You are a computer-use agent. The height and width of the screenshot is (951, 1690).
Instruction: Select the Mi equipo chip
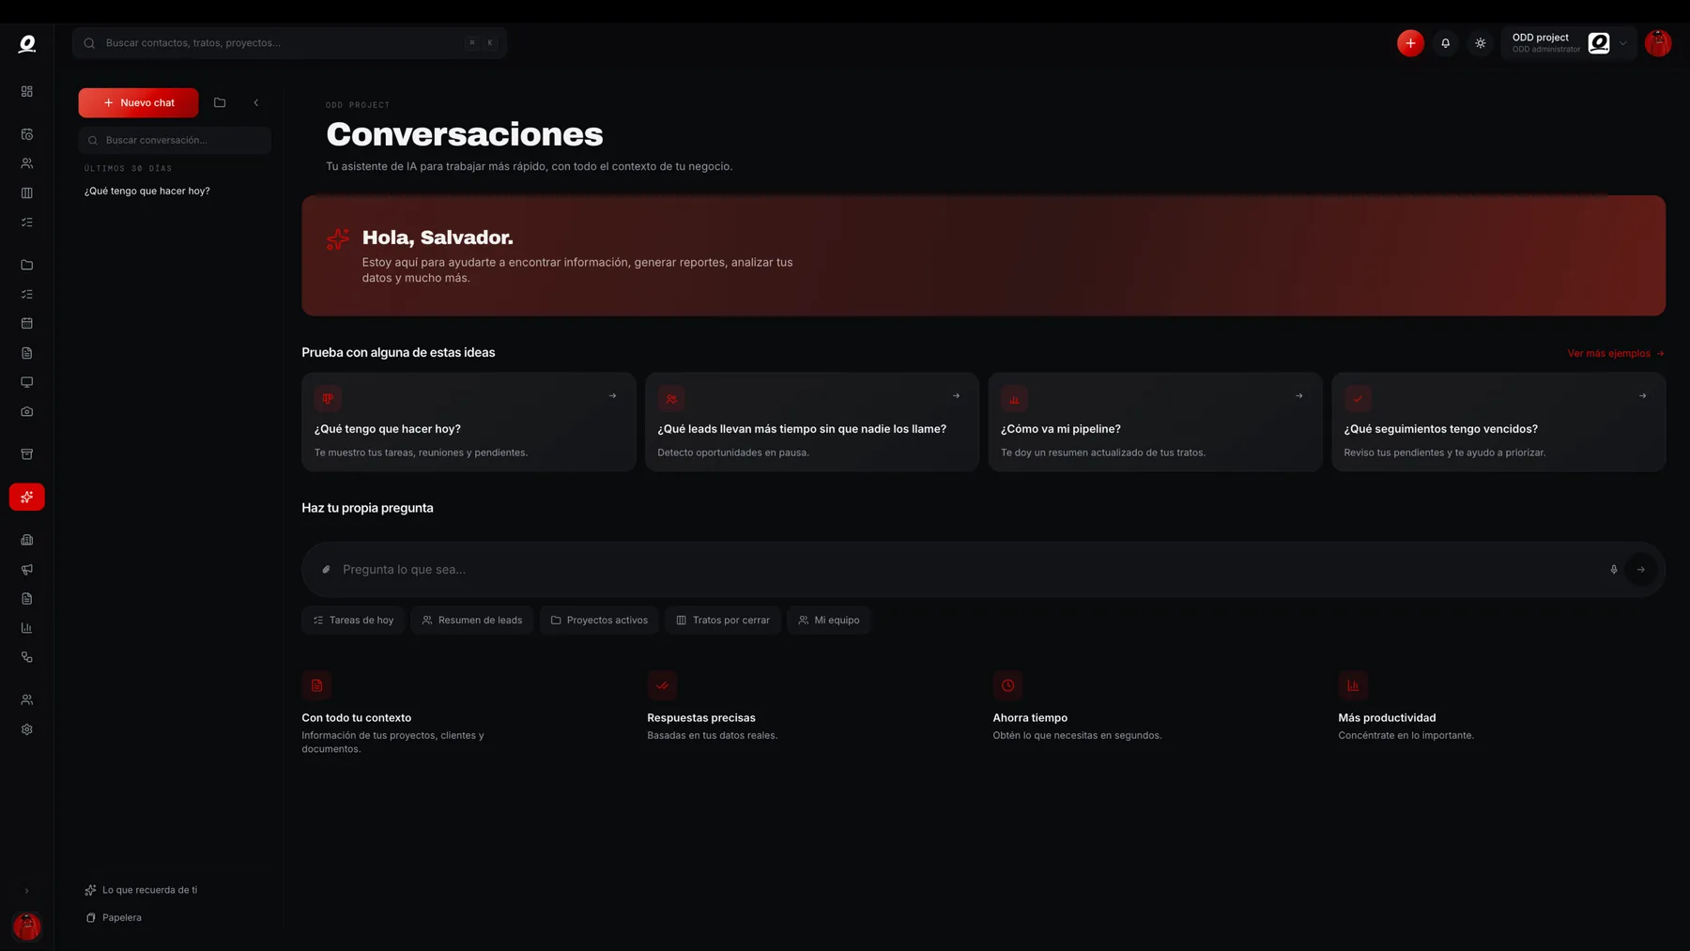click(x=829, y=621)
